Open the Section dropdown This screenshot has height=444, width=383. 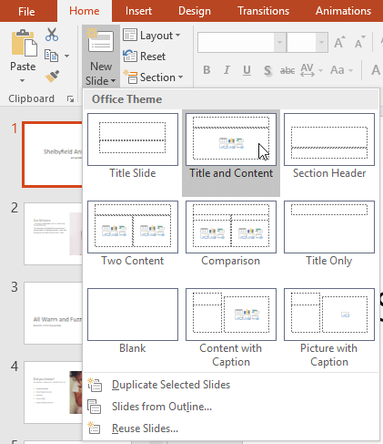(x=153, y=77)
